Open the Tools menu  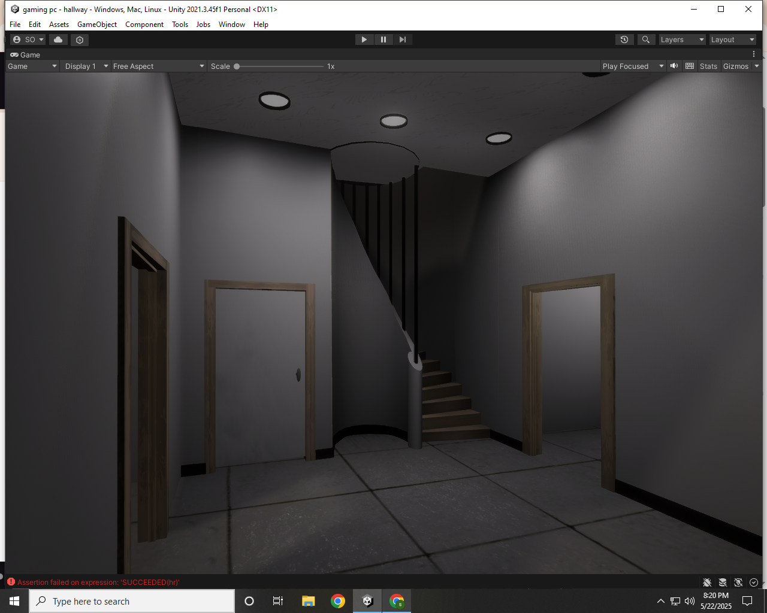[x=180, y=25]
